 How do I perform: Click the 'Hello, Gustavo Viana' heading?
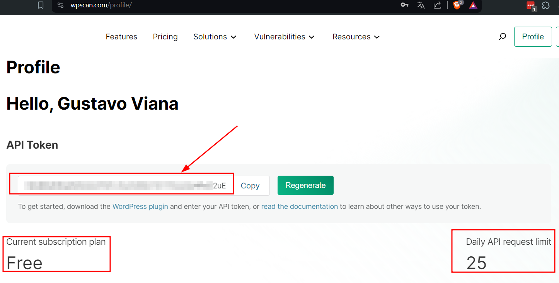(x=92, y=104)
